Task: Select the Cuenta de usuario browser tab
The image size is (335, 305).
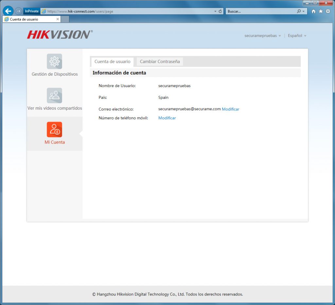Action: pyautogui.click(x=32, y=19)
